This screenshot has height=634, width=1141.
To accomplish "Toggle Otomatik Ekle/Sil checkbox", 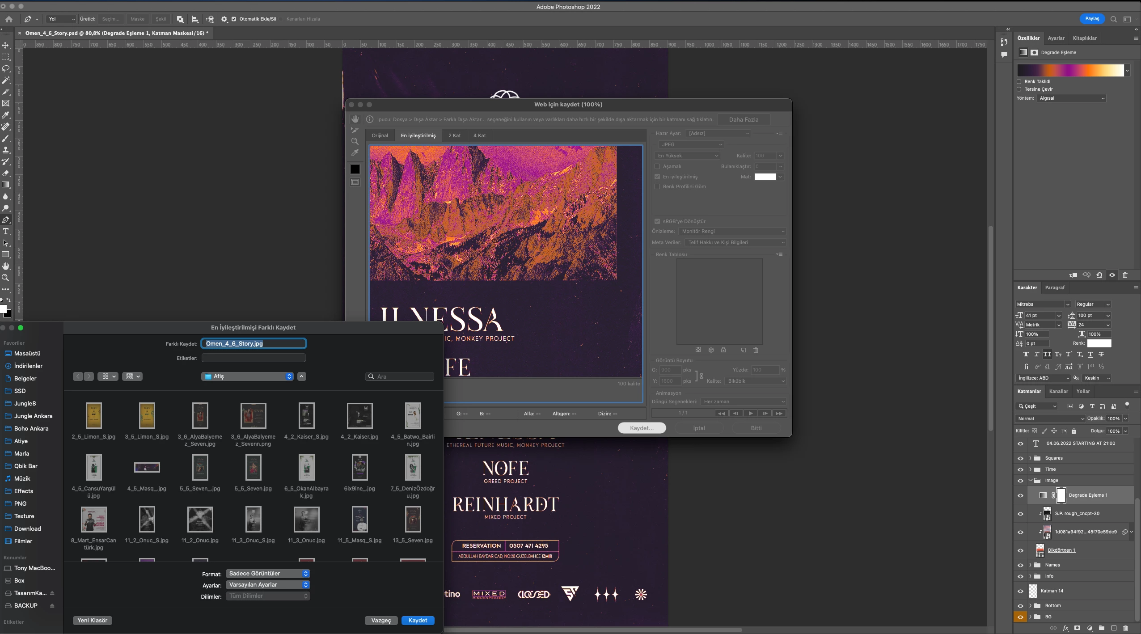I will 234,19.
